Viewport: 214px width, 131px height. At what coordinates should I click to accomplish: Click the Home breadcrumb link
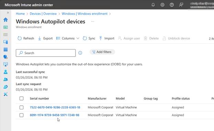(20, 14)
